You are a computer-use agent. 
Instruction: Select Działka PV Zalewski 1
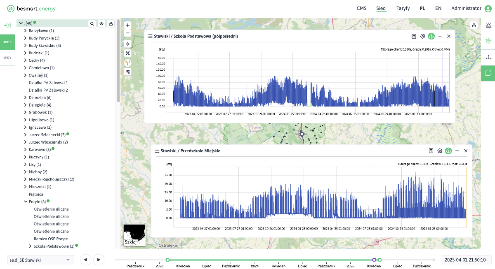pyautogui.click(x=48, y=83)
